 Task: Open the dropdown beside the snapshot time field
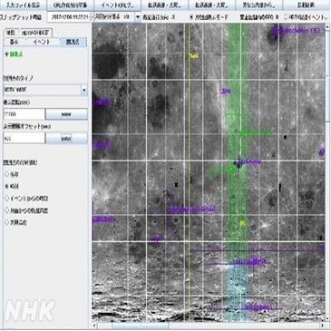point(138,17)
